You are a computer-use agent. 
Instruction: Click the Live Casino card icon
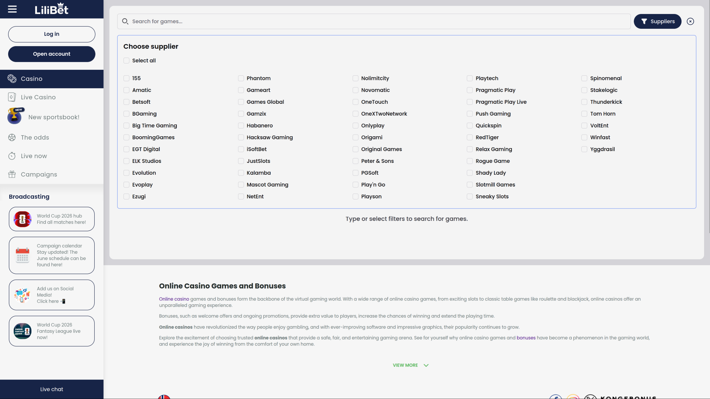pos(12,97)
